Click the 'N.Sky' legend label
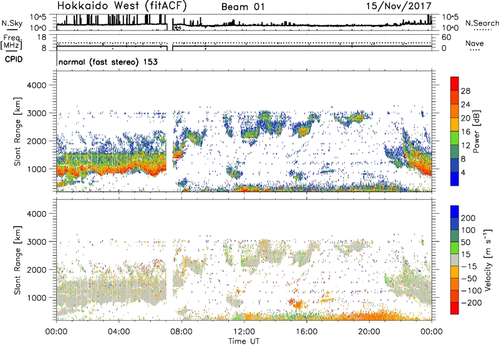 click(x=12, y=23)
